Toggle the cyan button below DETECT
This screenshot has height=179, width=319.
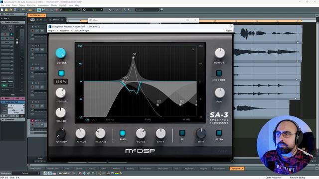click(61, 73)
